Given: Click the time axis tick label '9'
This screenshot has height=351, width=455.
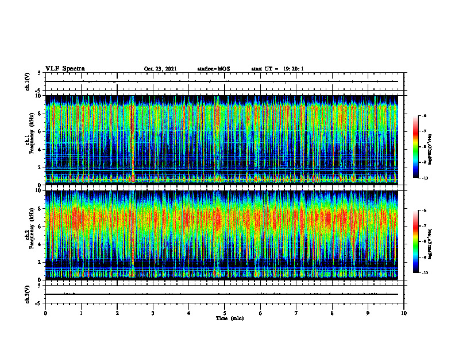Looking at the screenshot, I should (x=368, y=313).
